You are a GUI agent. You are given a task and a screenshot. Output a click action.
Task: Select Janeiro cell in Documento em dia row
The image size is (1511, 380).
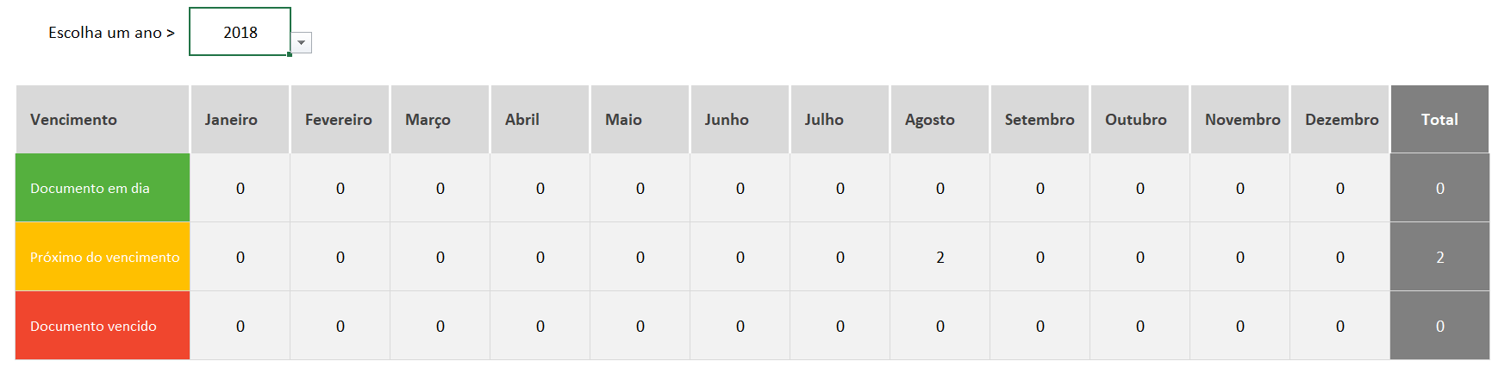[240, 189]
